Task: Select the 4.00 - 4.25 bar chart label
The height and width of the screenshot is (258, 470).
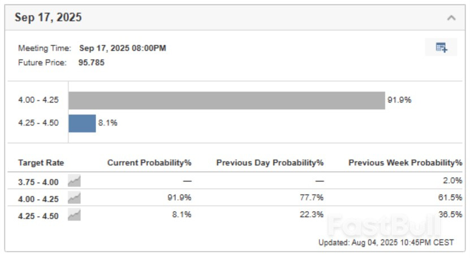Action: pyautogui.click(x=38, y=101)
